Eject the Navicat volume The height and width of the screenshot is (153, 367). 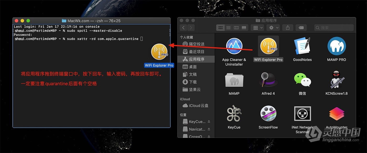point(209,129)
